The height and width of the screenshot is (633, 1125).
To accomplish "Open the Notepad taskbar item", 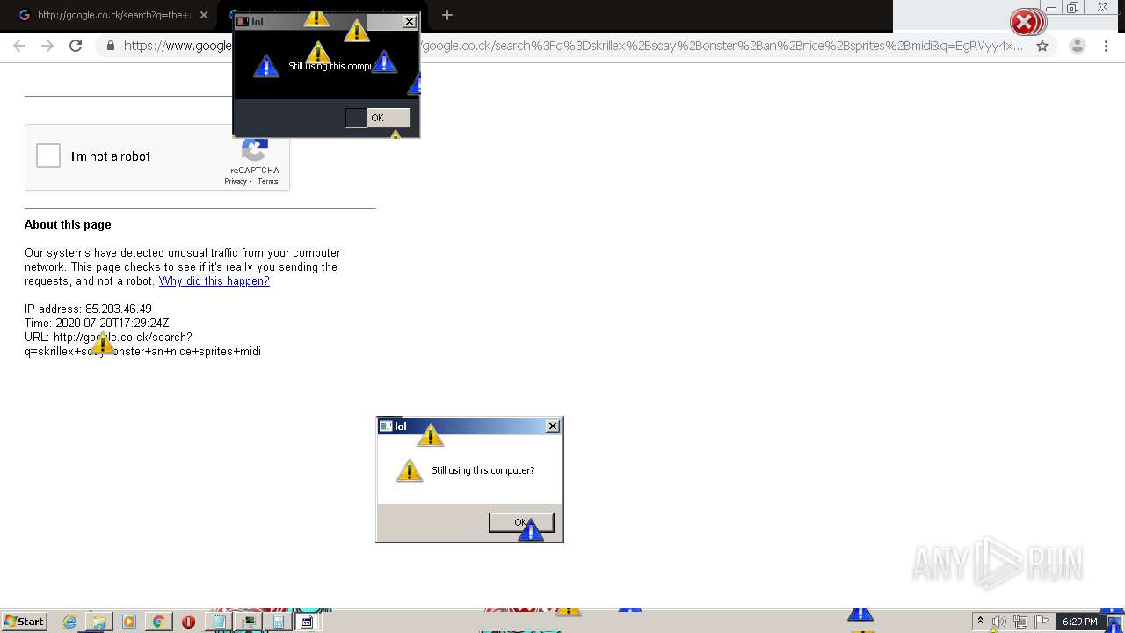I will point(218,622).
